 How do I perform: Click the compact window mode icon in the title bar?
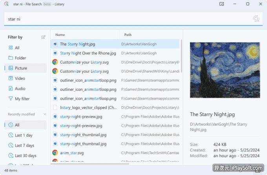point(221,4)
